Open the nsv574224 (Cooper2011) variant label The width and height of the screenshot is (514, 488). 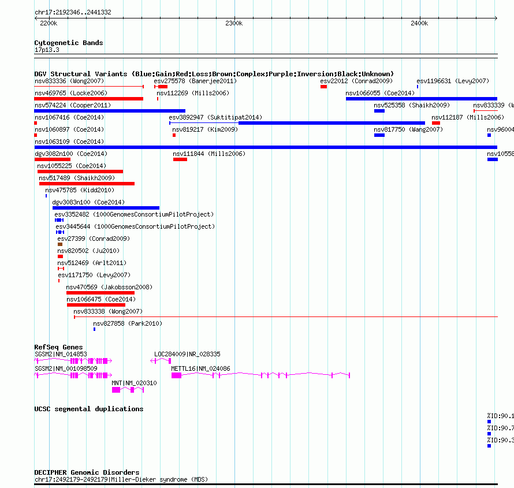pyautogui.click(x=73, y=105)
